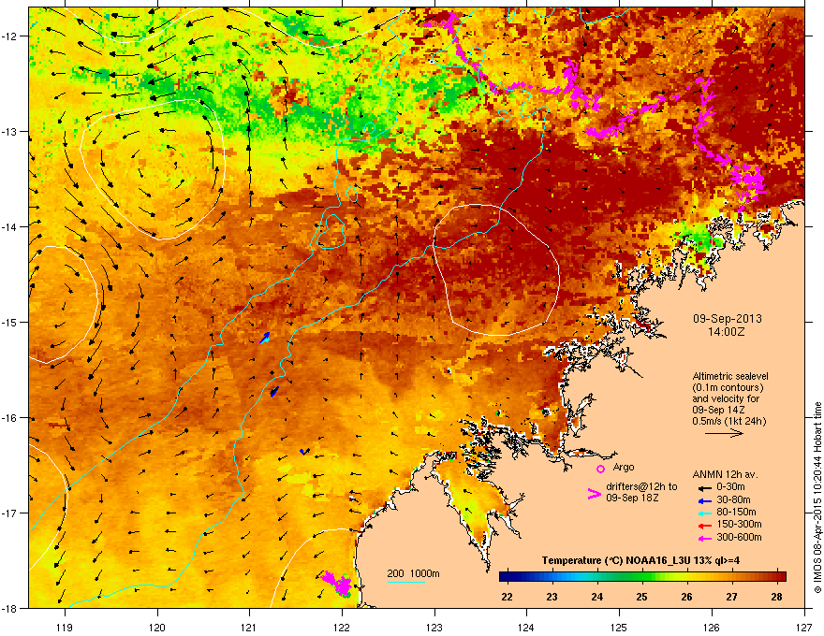Click the colorbar tick label '22'
824x636 pixels.
(508, 597)
